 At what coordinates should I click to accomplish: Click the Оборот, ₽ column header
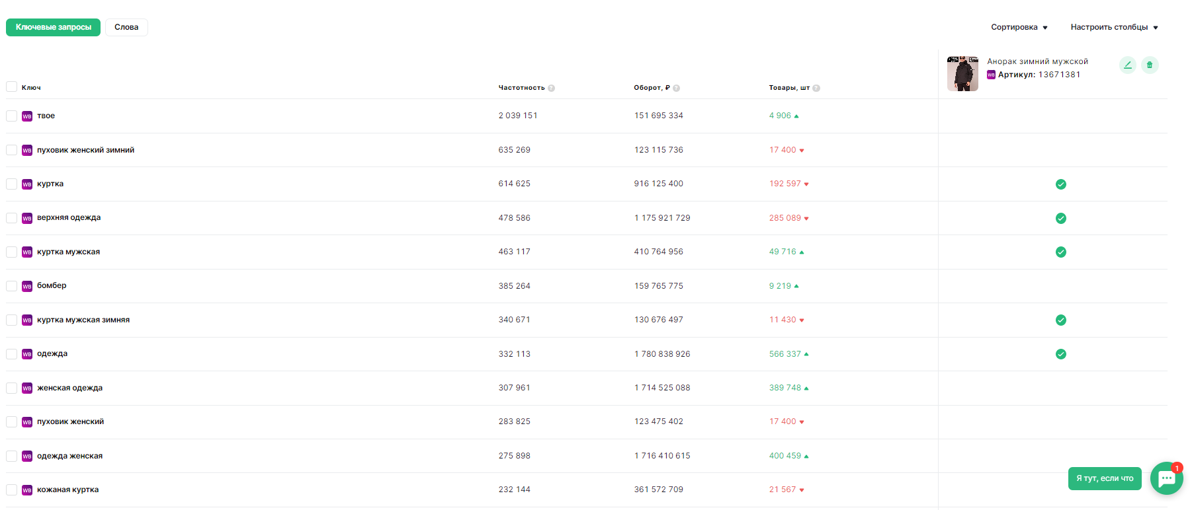652,88
